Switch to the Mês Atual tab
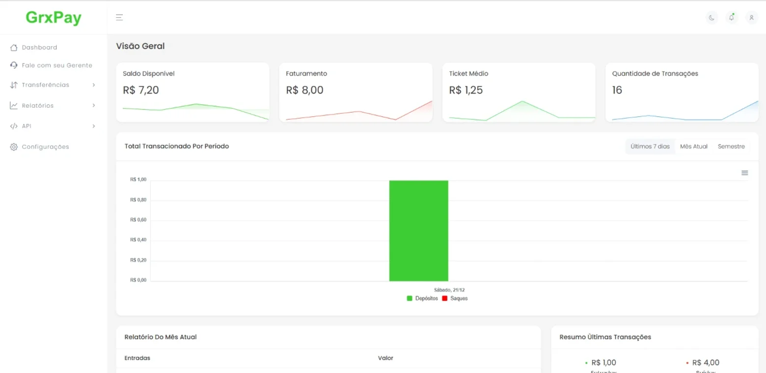This screenshot has height=373, width=766. point(694,146)
